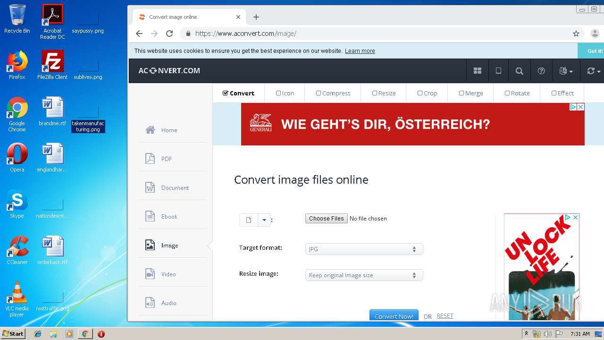Screen dimensions: 604x340
Task: Open the Target format JPG dropdown
Action: (364, 249)
